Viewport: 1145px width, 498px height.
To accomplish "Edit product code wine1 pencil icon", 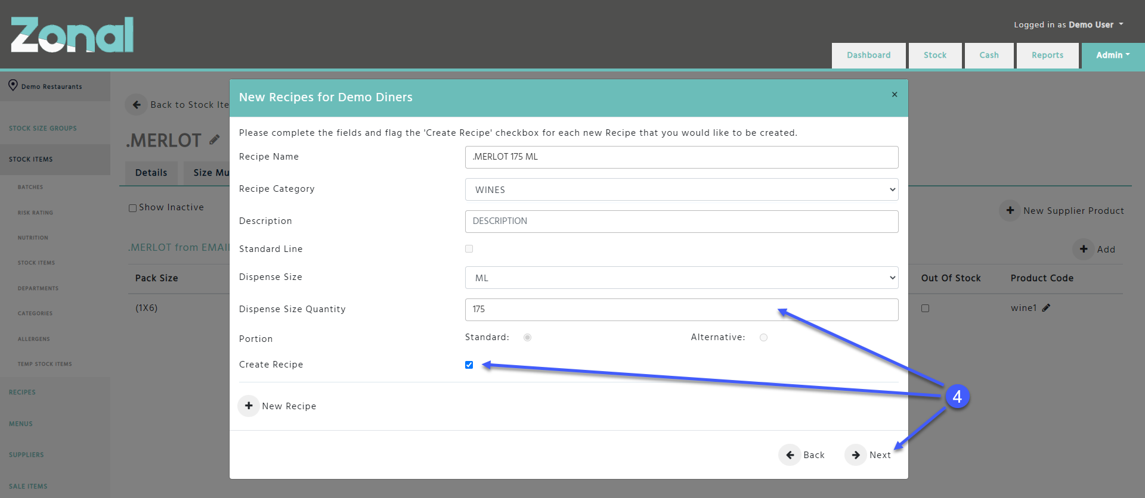I will point(1046,308).
